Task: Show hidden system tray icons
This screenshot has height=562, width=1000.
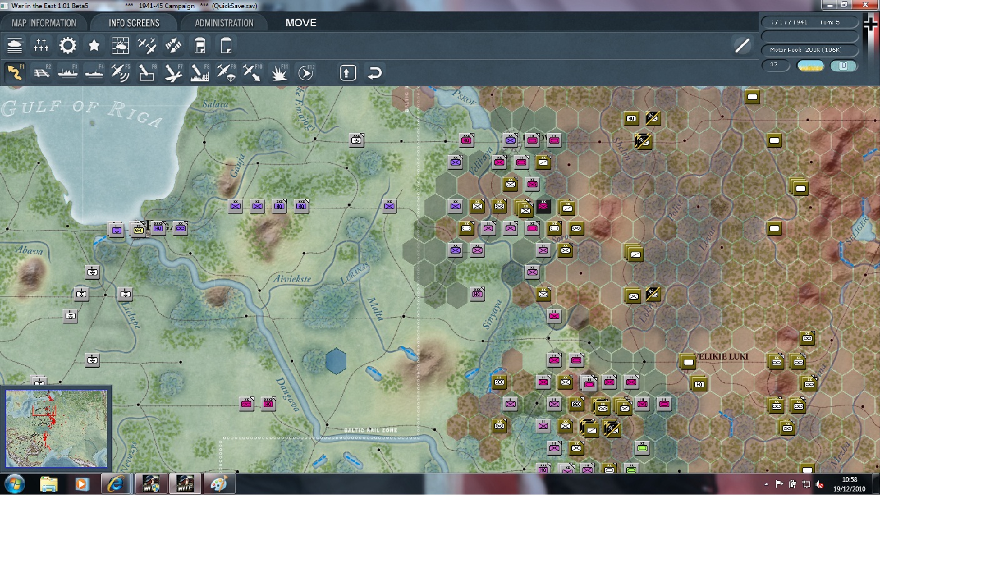Action: pyautogui.click(x=766, y=484)
